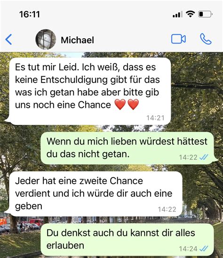Tap the back arrow in chat header

[x=8, y=40]
